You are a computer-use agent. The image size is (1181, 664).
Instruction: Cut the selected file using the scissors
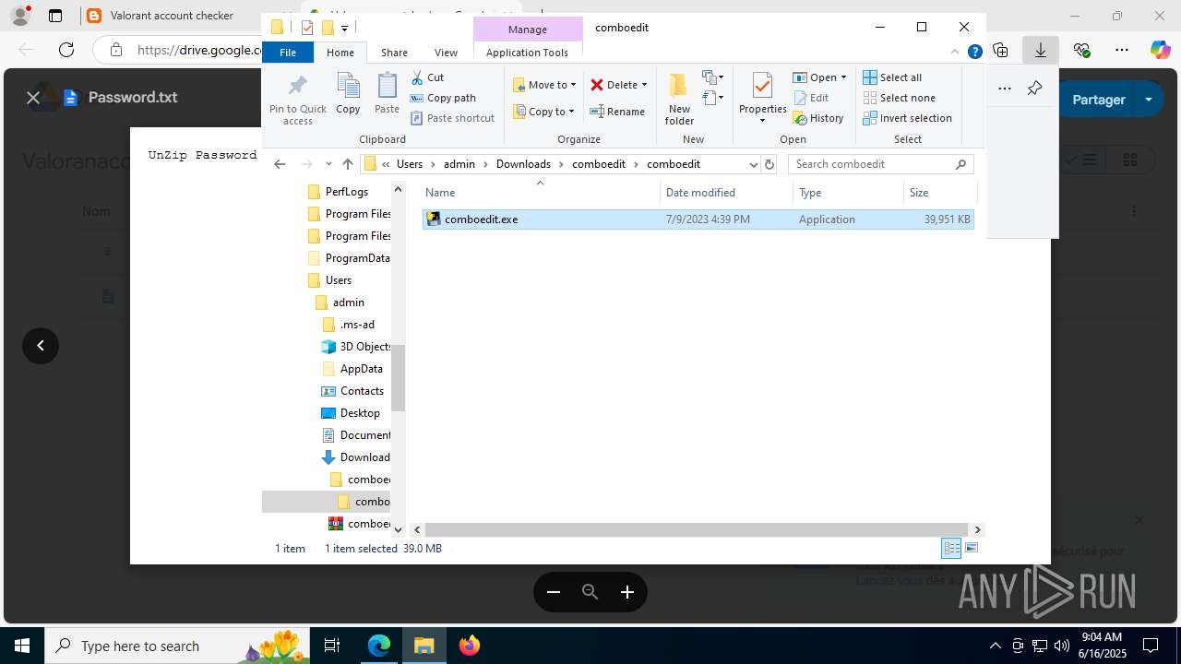pyautogui.click(x=427, y=77)
